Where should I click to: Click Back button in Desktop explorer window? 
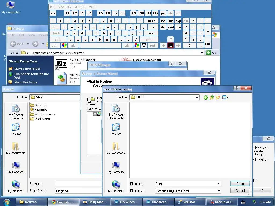click(17, 44)
